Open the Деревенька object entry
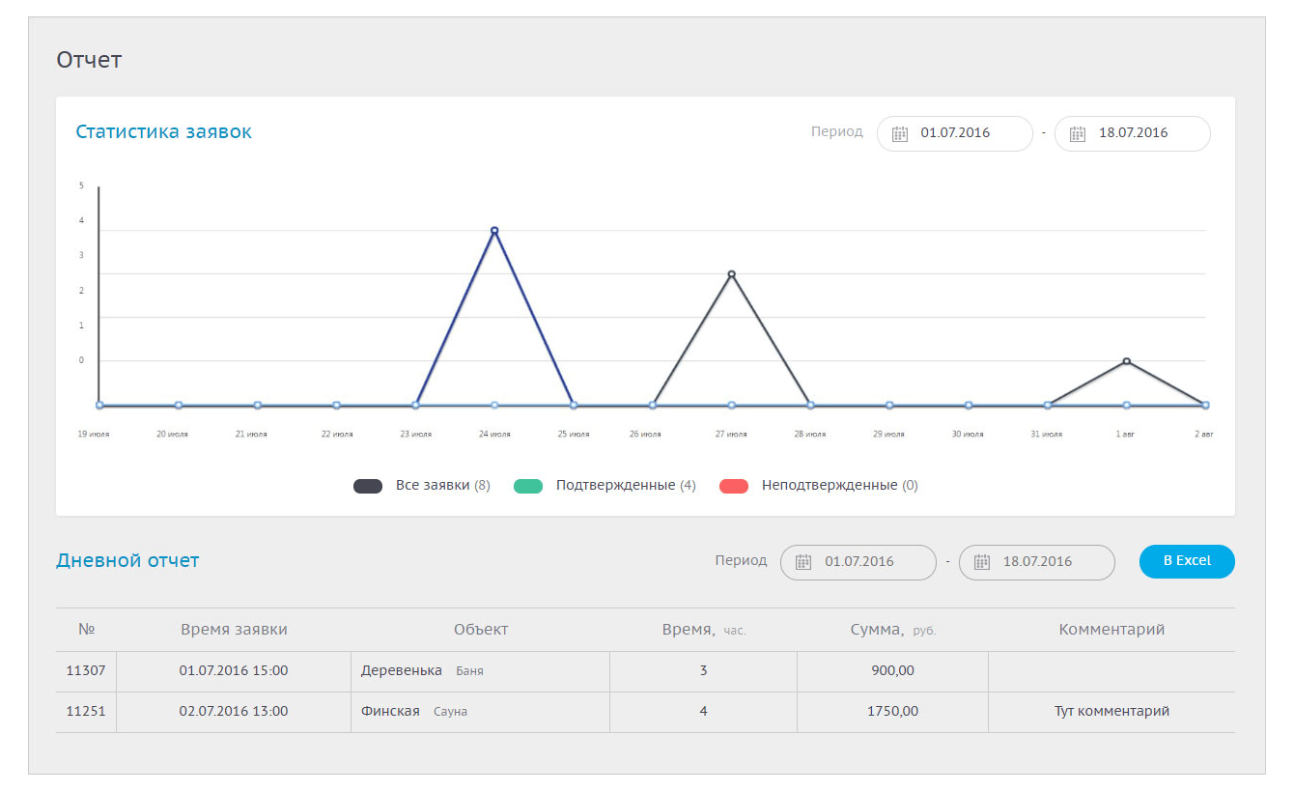The height and width of the screenshot is (792, 1294). coord(402,670)
